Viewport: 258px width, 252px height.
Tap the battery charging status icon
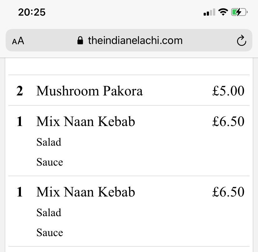click(239, 12)
